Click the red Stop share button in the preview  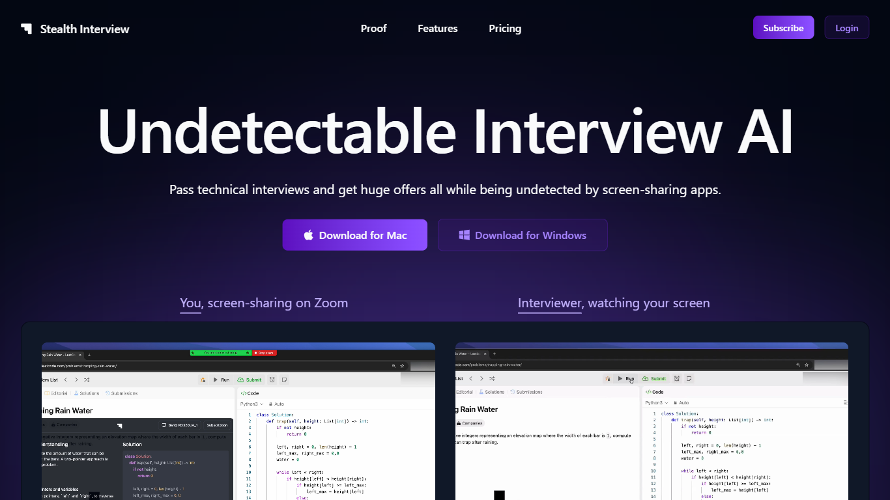point(265,353)
